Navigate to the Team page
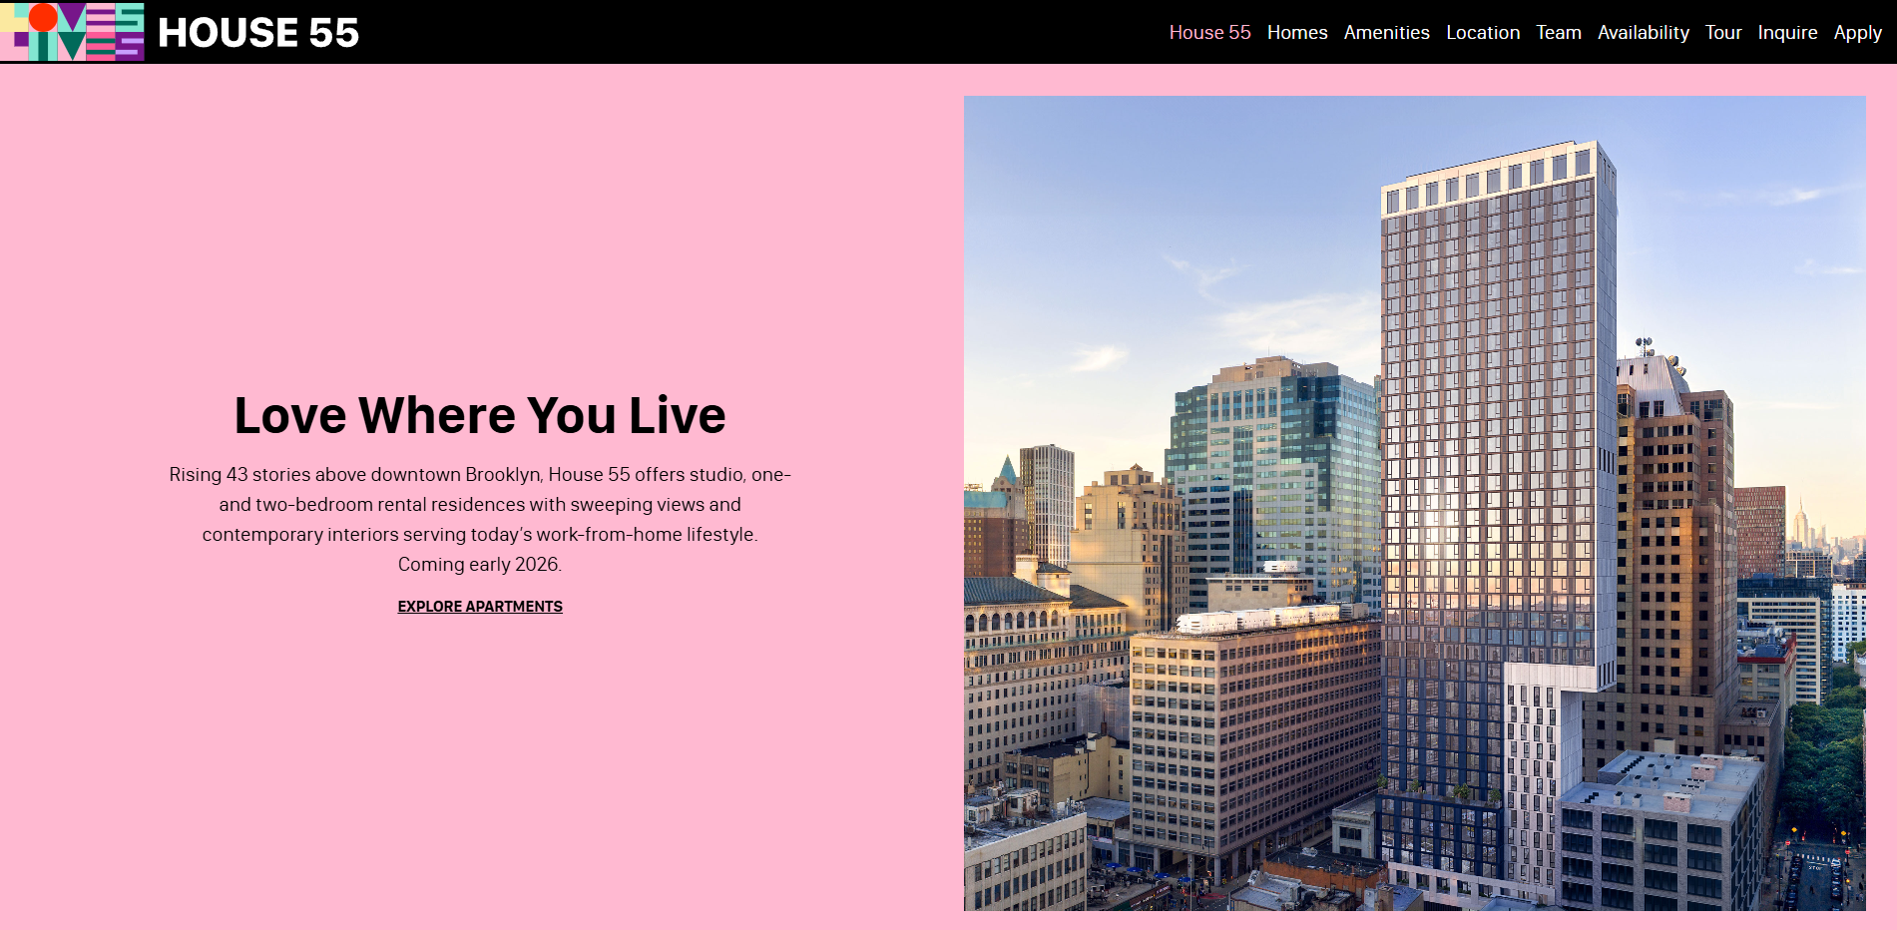The image size is (1897, 930). [x=1558, y=33]
